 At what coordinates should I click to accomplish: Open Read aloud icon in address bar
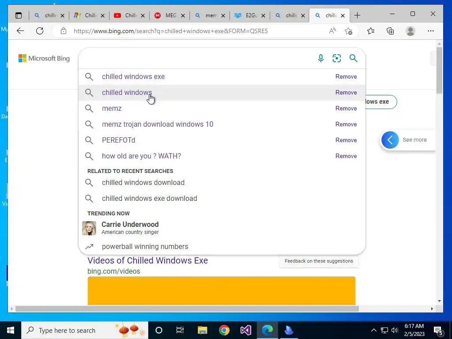332,31
